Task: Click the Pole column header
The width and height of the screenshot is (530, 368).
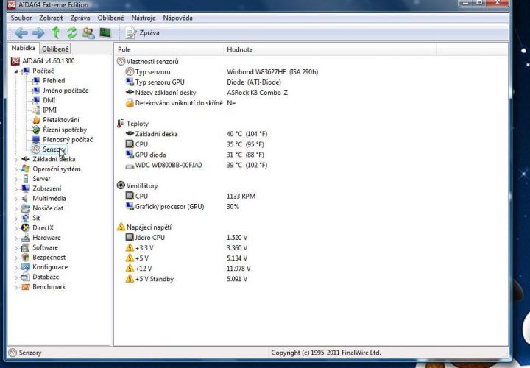Action: 169,49
